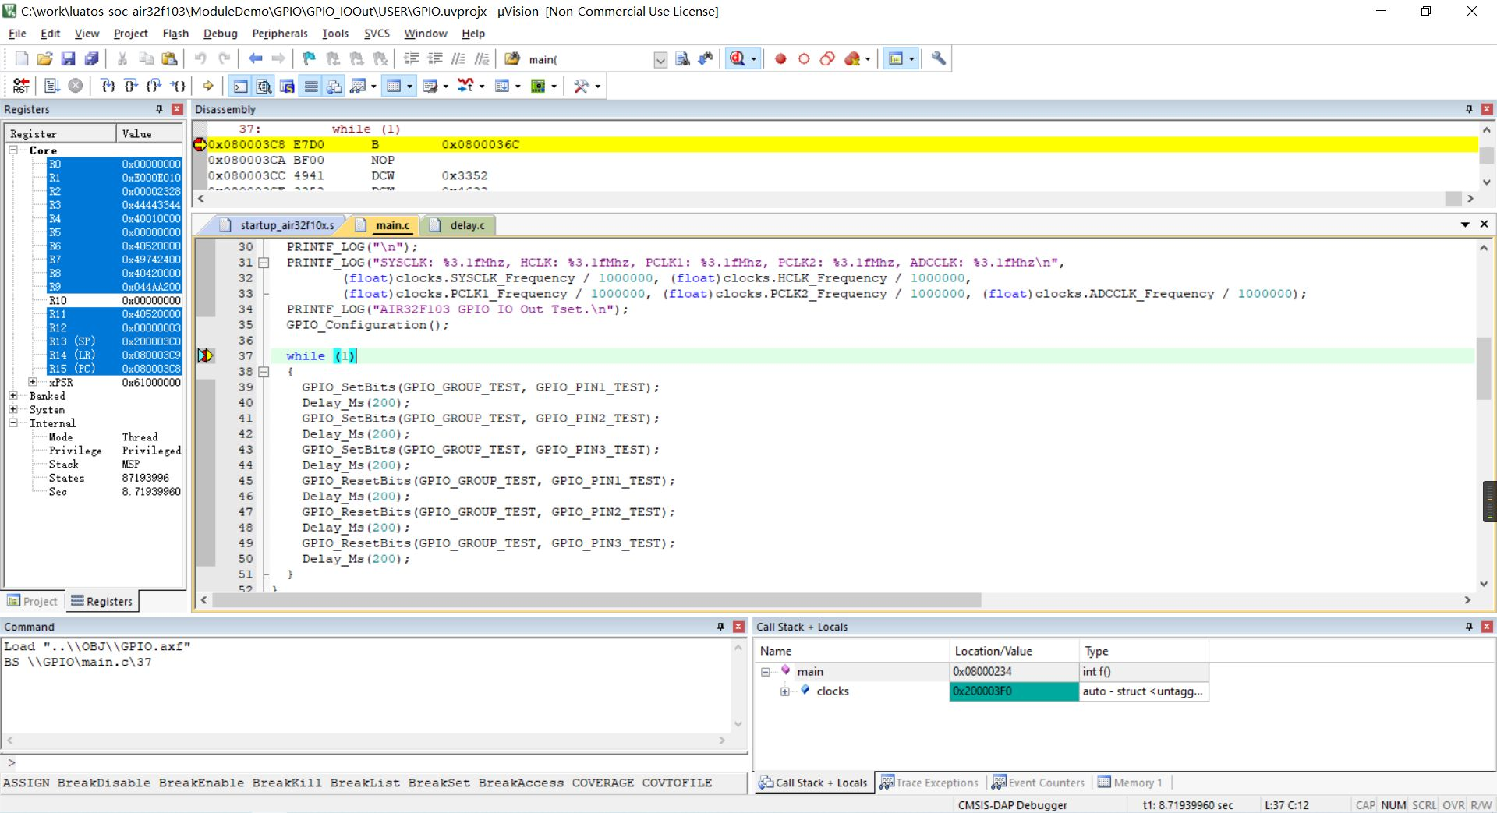This screenshot has height=813, width=1497.
Task: Start/stop debug session icon
Action: (x=737, y=58)
